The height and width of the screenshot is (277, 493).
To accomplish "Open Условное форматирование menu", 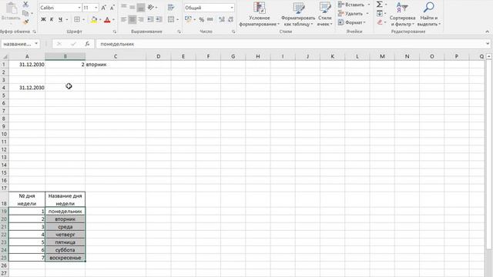I will pos(260,14).
